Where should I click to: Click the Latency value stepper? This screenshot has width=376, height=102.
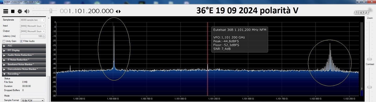tap(44, 36)
